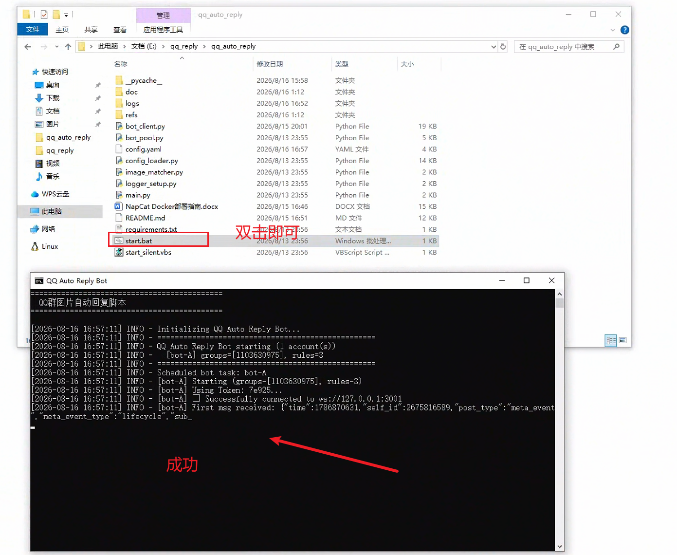Click the logger_setup.py file icon
This screenshot has width=677, height=555.
pos(119,184)
